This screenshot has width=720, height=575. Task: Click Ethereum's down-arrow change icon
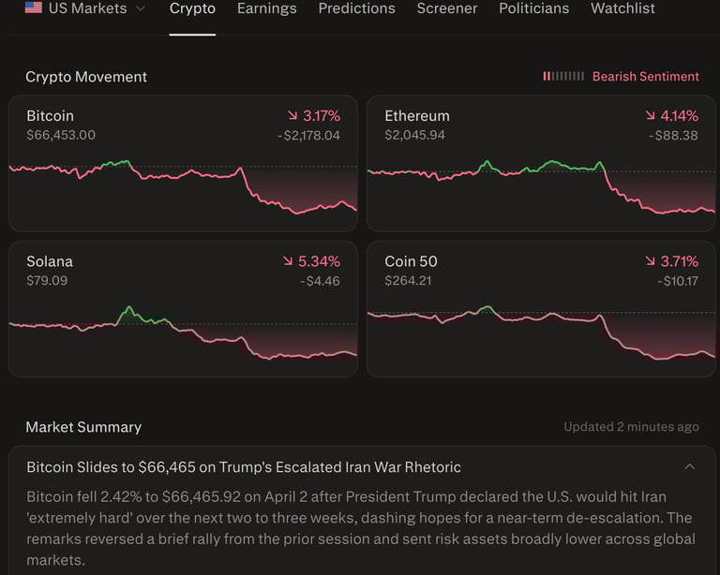pos(651,116)
